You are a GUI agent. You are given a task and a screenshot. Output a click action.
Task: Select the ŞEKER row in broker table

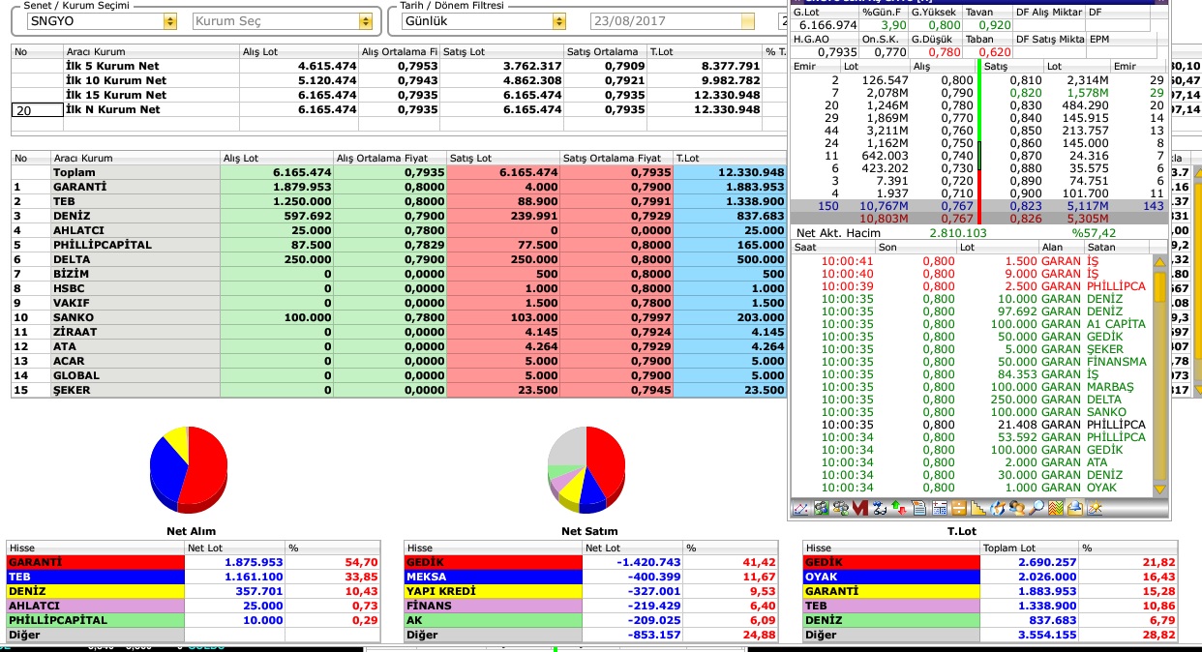(x=397, y=390)
